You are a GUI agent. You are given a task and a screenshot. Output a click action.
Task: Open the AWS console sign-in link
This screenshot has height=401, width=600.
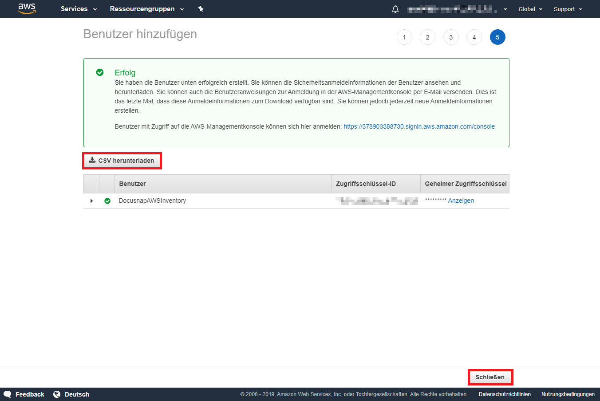419,126
